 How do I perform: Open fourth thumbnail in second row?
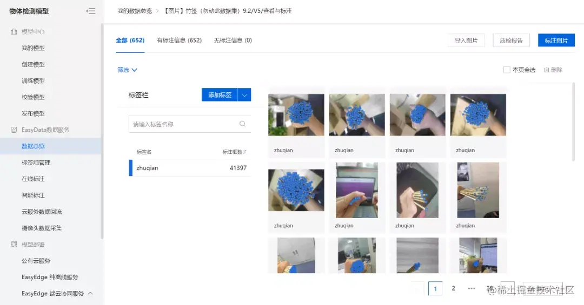(x=478, y=190)
